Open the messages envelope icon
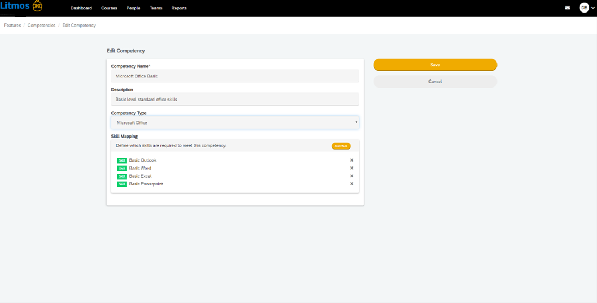Screen dimensions: 597x303 click(568, 8)
